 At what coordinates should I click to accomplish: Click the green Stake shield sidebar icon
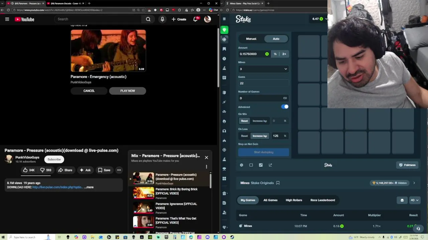pyautogui.click(x=224, y=30)
